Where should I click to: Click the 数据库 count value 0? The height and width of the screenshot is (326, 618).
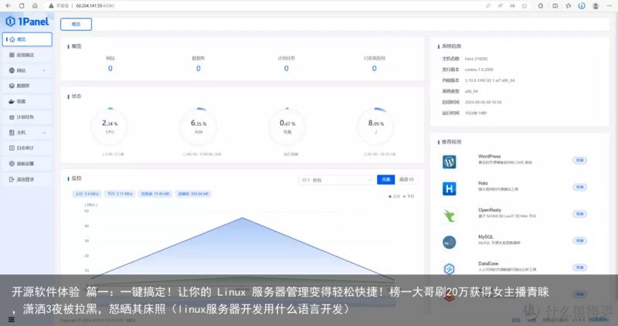(x=199, y=69)
